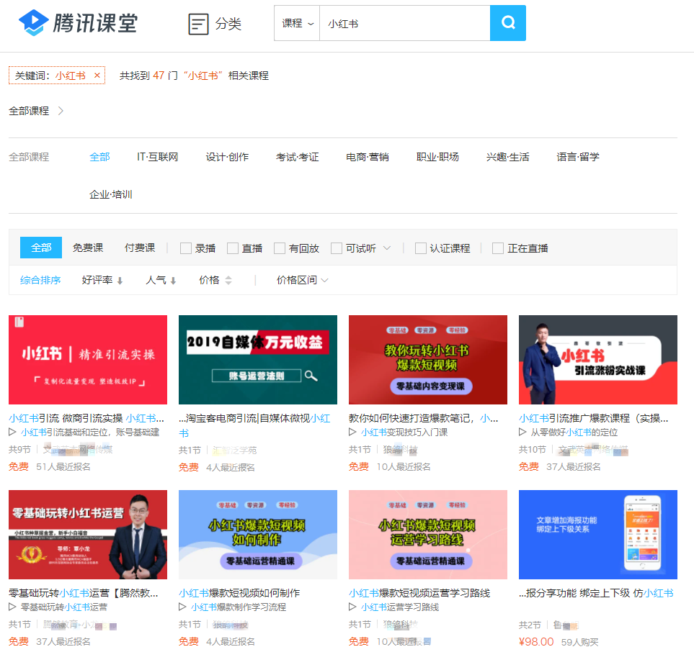Filter by 付费课
This screenshot has height=652, width=694.
pyautogui.click(x=140, y=248)
